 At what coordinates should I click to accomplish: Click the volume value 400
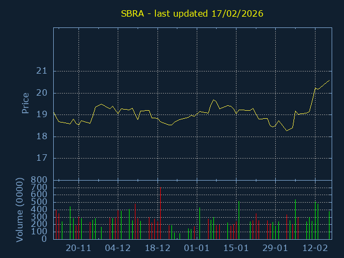pyautogui.click(x=39, y=210)
